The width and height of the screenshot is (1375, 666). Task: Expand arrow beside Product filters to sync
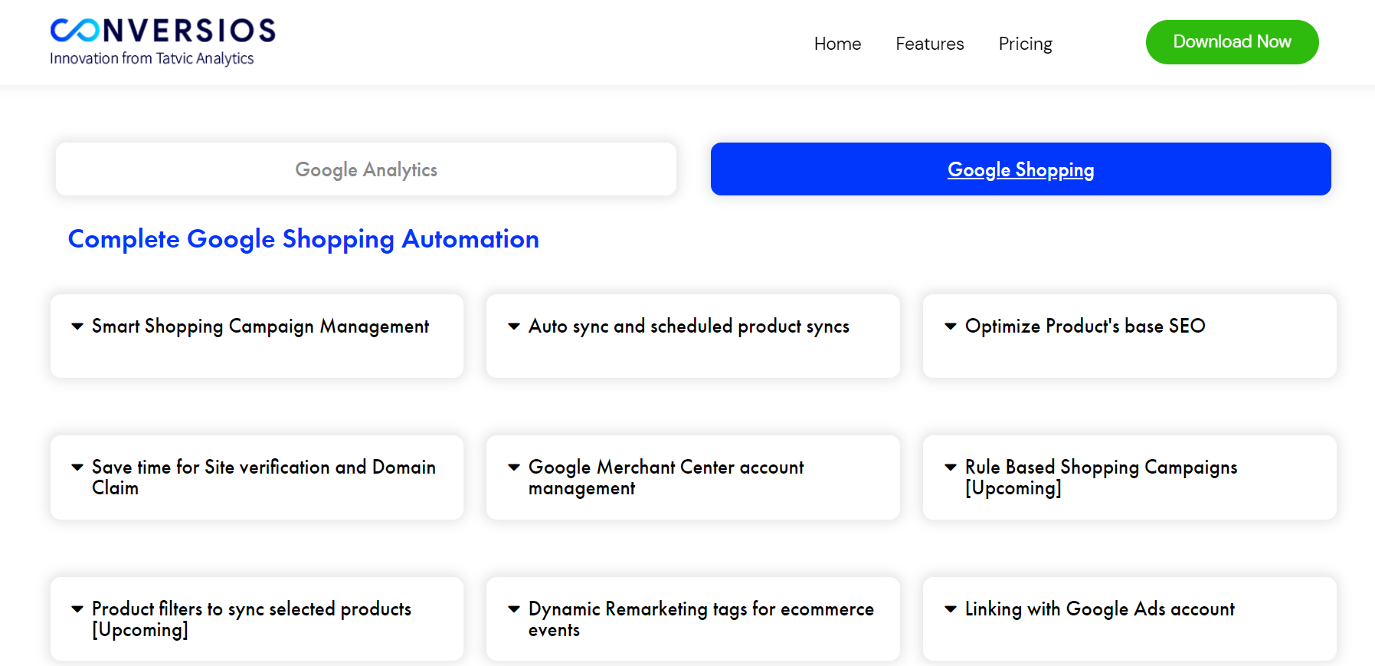pos(77,609)
